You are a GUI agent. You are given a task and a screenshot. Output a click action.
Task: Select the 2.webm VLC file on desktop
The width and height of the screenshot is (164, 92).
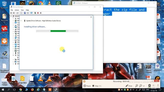point(49,80)
